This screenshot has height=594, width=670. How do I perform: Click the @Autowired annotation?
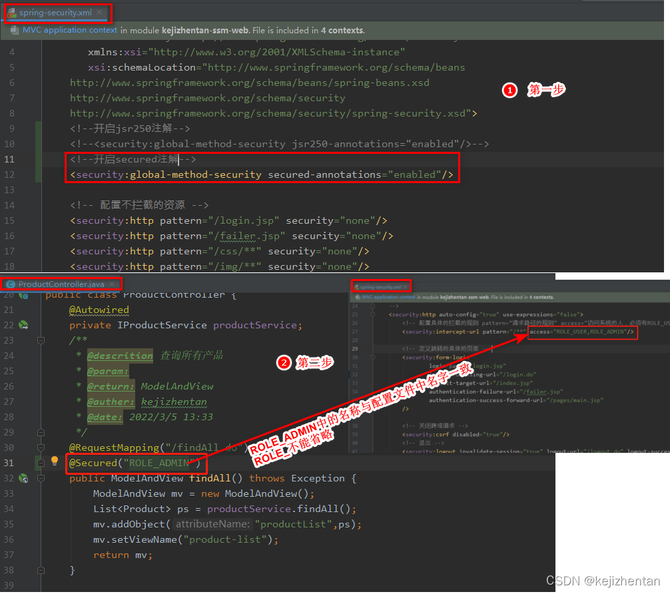99,310
